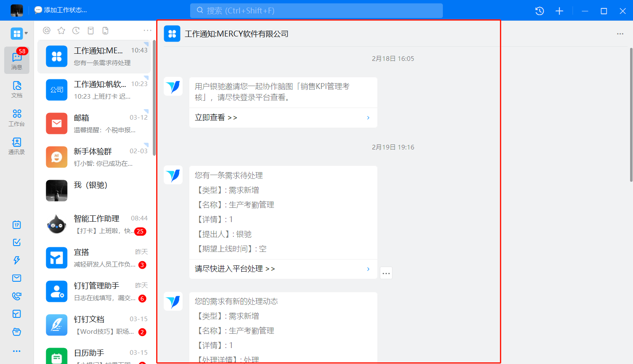Click the user profile avatar at top left
Viewport: 633px width, 364px height.
17,10
